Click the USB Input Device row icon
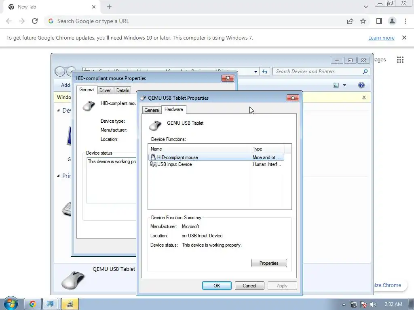Screen dimensions: 414x310 click(153, 164)
